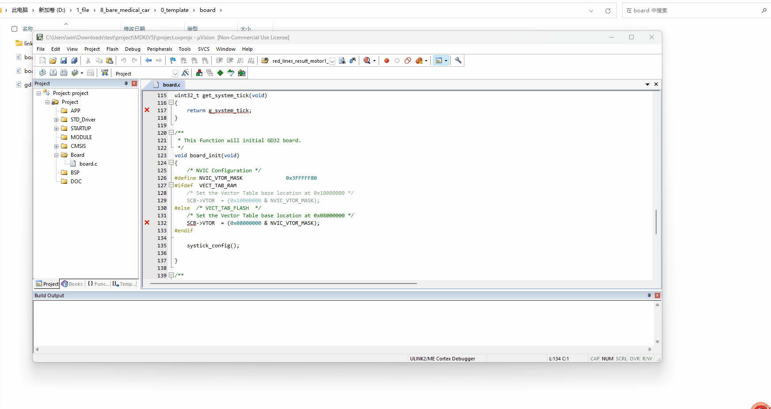Image resolution: width=771 pixels, height=409 pixels.
Task: Download code to flash with LOAD
Action: (105, 73)
